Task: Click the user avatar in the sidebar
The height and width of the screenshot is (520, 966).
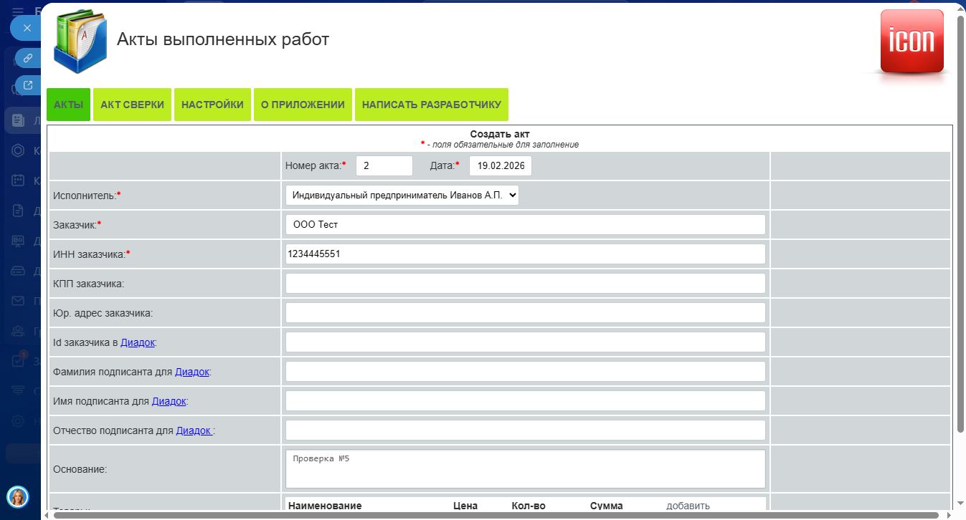Action: click(x=18, y=496)
